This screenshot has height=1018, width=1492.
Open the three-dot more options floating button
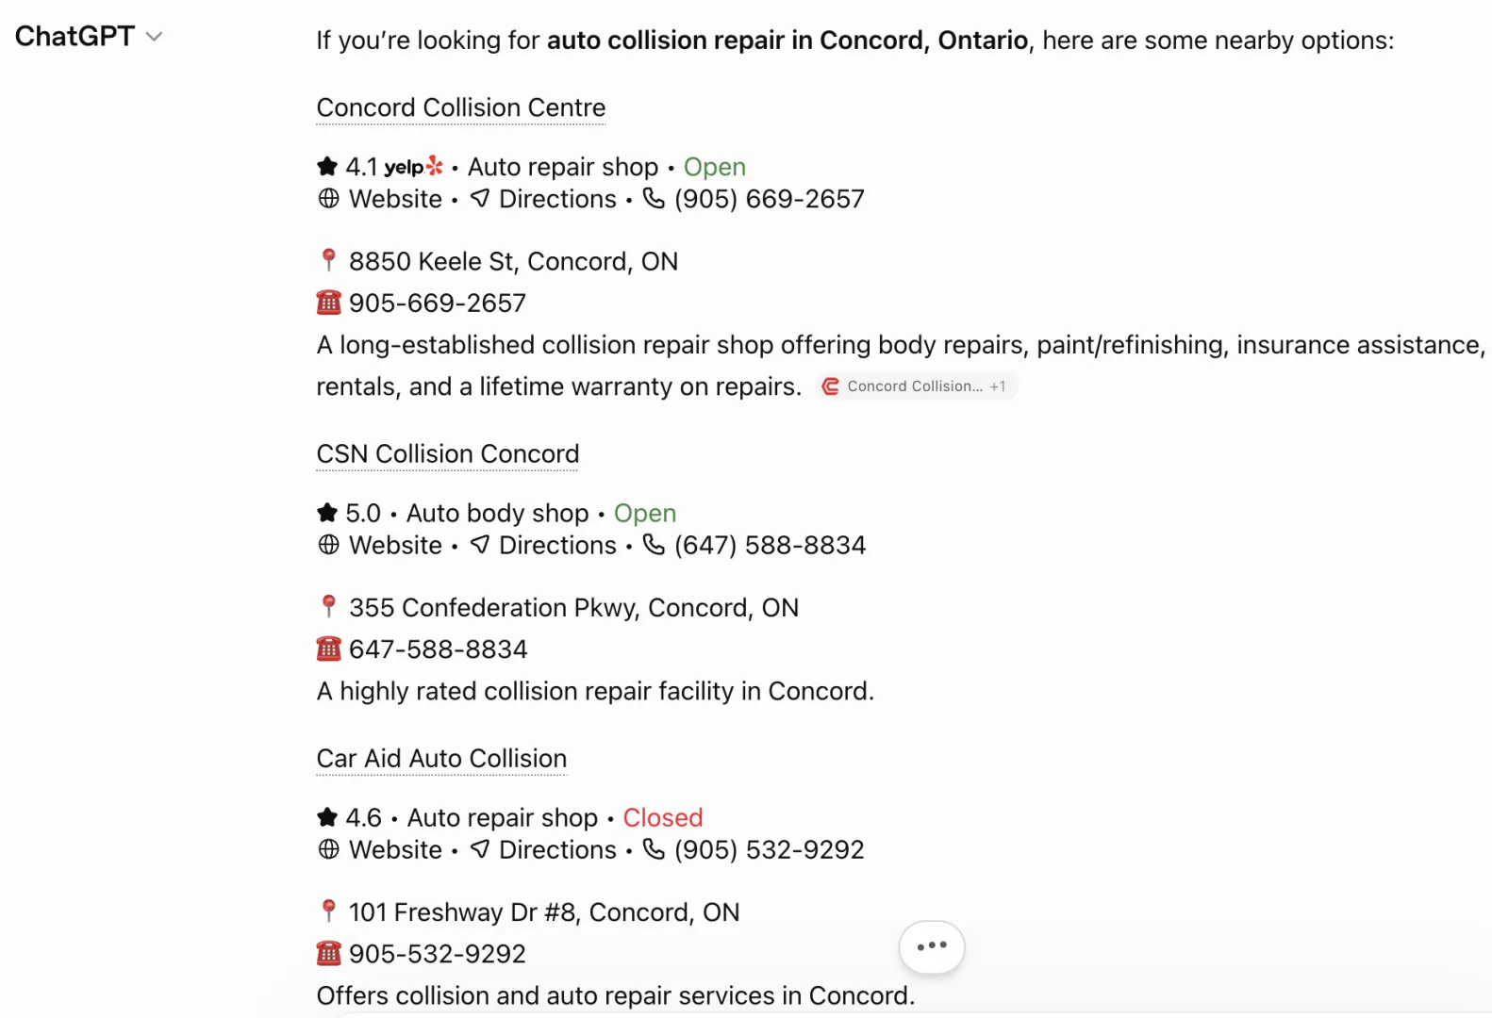click(x=932, y=946)
